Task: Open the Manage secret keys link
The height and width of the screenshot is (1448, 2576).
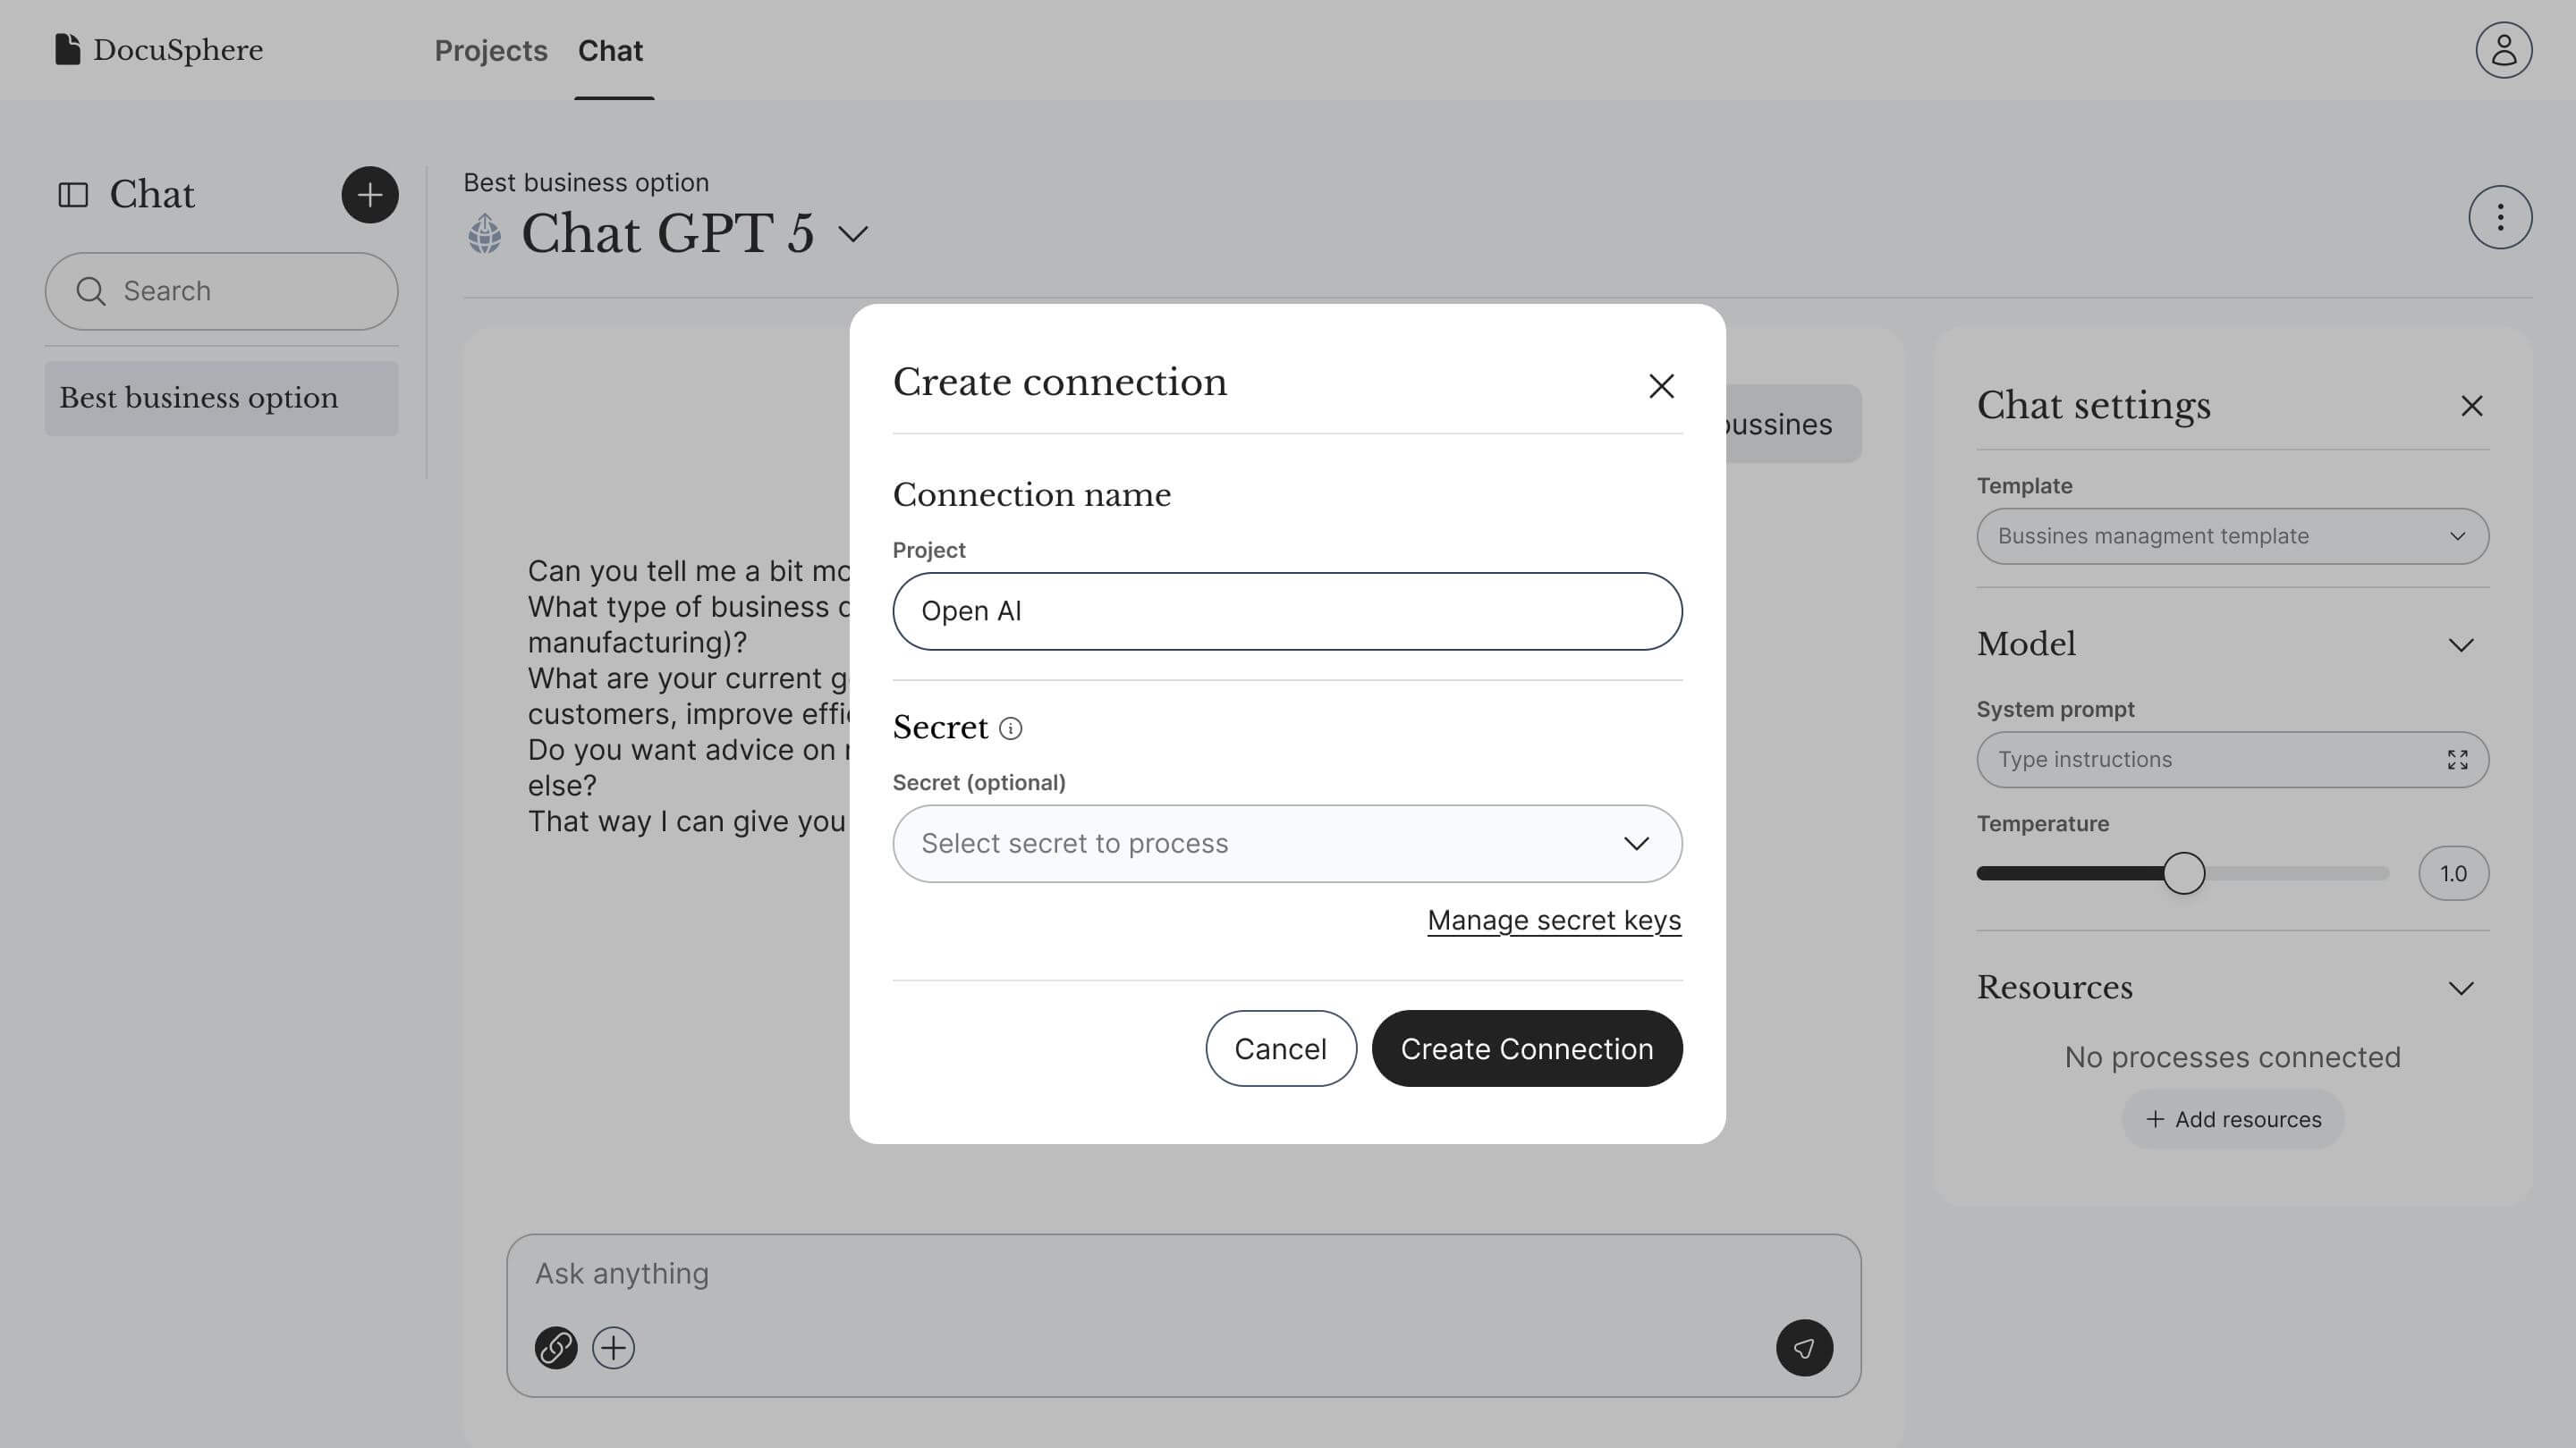Action: coord(1554,921)
